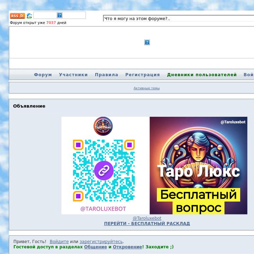
Task: Click the Taro Lux QR code image
Action: point(104,170)
